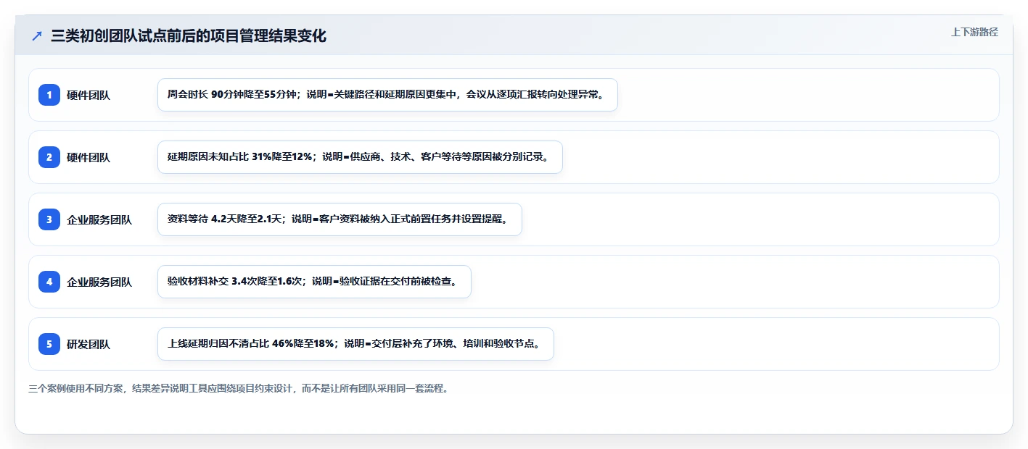Click the 硬件团队 label in row 1
Screen dimensions: 1028x449
pos(89,95)
